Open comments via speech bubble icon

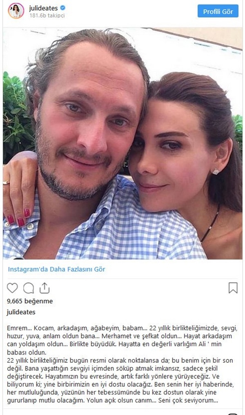click(x=29, y=288)
